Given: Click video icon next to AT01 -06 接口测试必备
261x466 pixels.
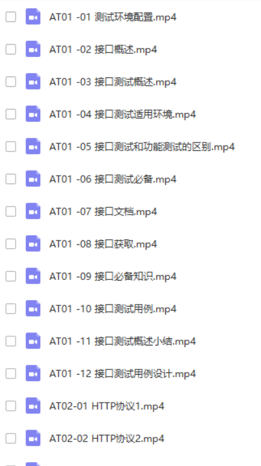Looking at the screenshot, I should pyautogui.click(x=33, y=179).
